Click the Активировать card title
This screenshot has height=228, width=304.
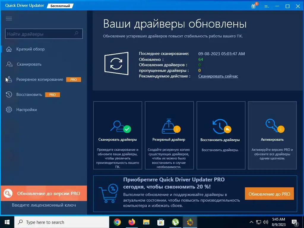pos(272,140)
